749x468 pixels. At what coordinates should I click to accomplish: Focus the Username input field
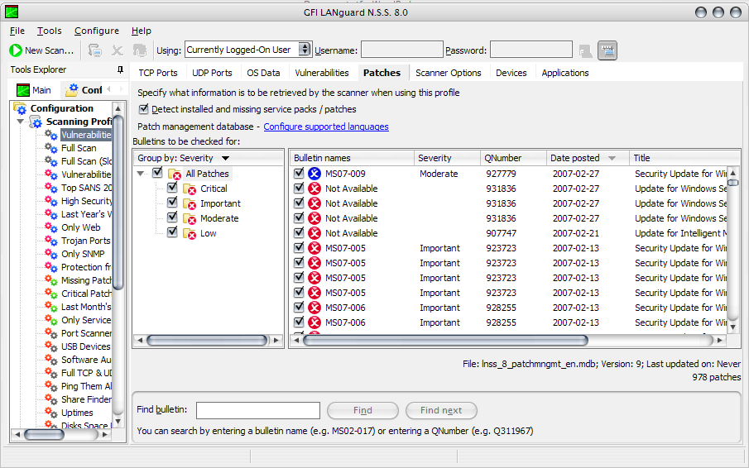(x=401, y=50)
